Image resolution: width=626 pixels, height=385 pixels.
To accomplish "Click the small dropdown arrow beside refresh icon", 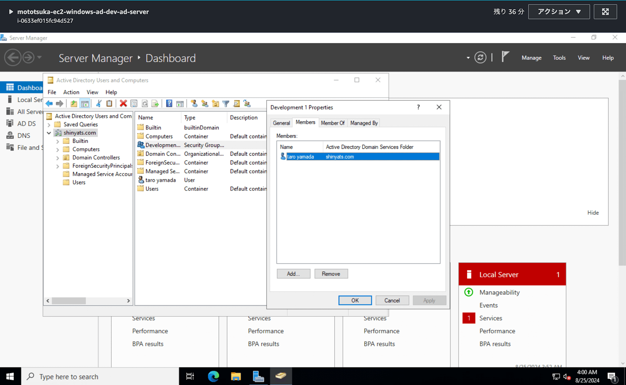I will coord(468,58).
